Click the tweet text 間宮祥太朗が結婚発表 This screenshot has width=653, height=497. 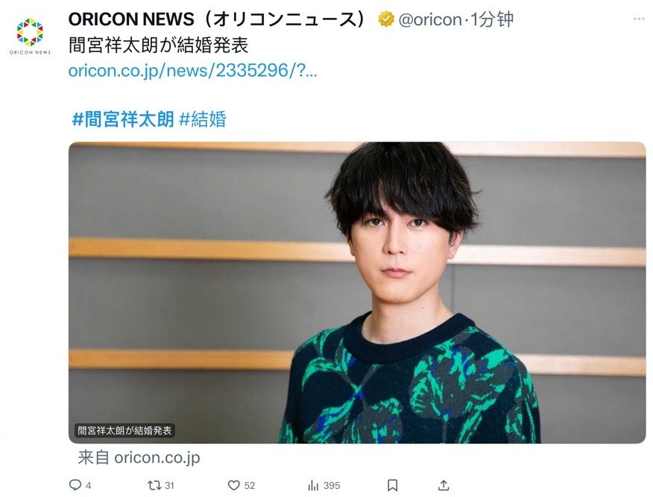coord(158,45)
